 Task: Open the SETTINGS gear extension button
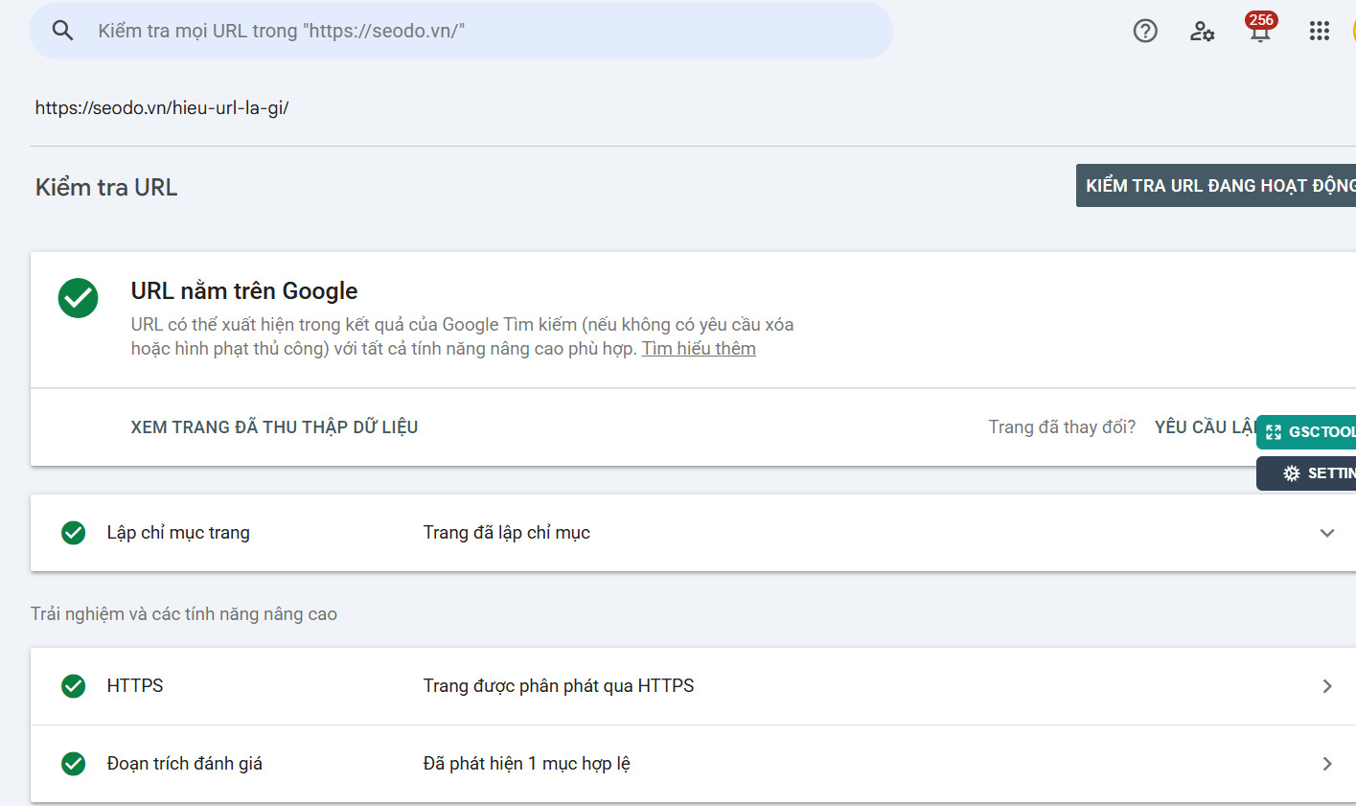1306,473
